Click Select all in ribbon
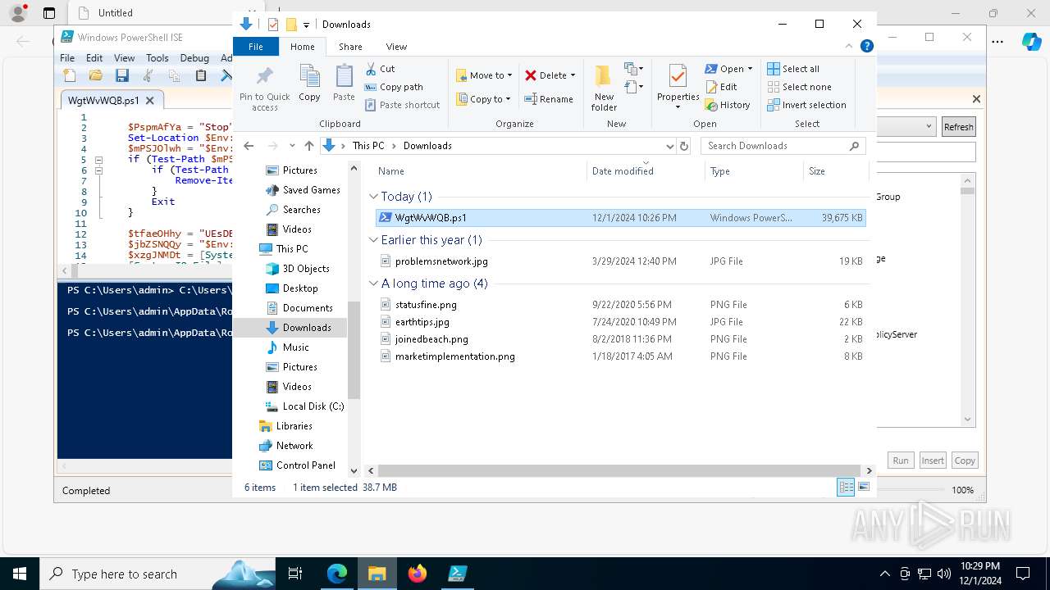 (x=792, y=69)
